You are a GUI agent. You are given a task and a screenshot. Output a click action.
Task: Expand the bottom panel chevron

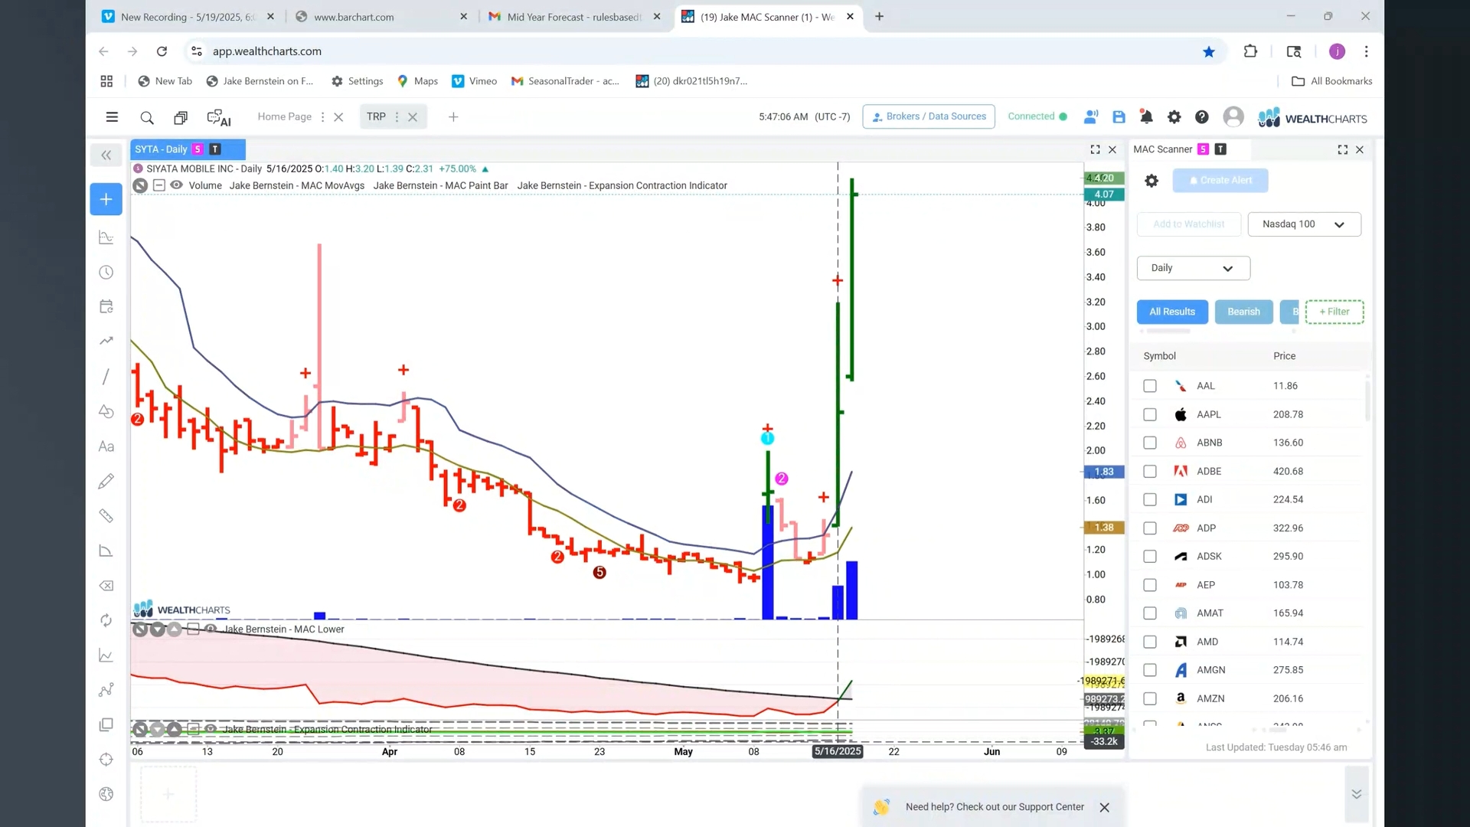(x=1356, y=794)
